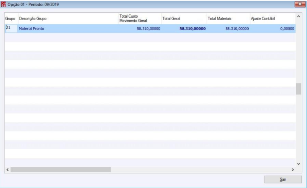Click 58.310,00000 under Total Materiais
Screen dimensions: 307x188
click(x=237, y=29)
